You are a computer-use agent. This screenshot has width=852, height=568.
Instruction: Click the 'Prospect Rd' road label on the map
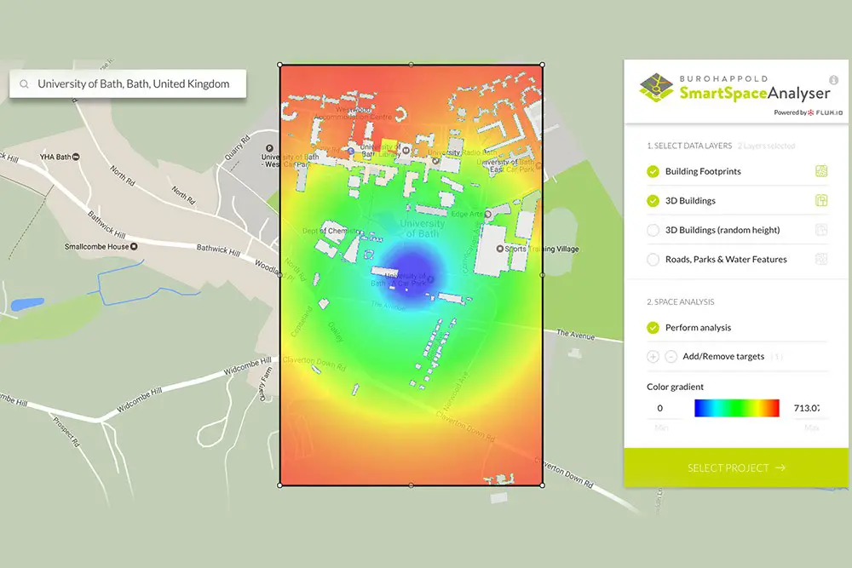click(x=66, y=431)
